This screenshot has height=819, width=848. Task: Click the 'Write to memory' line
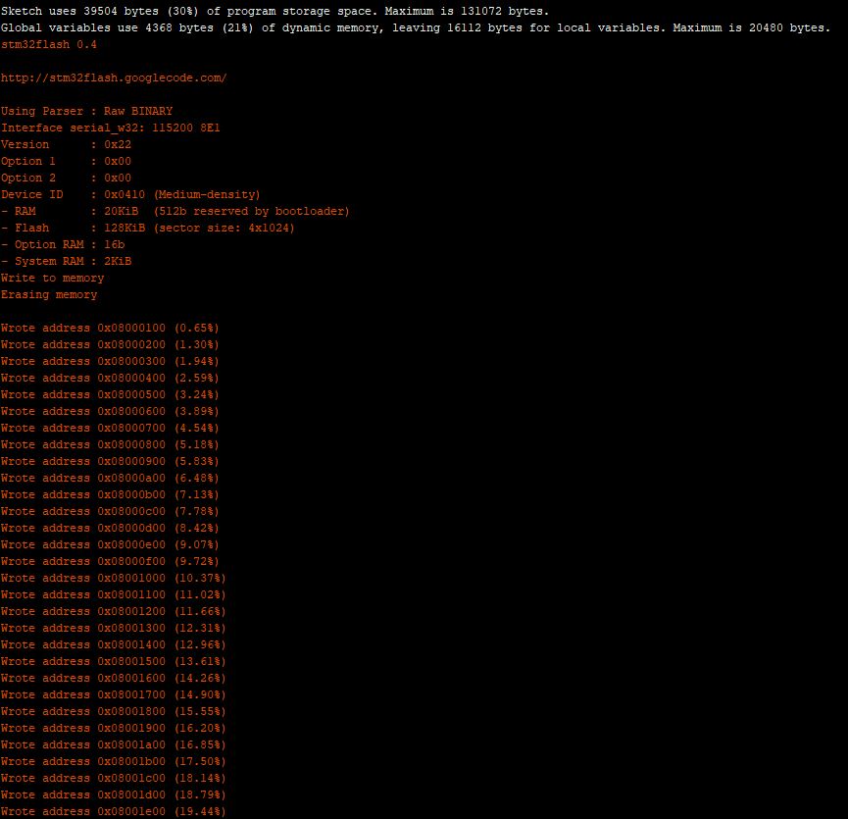[52, 278]
